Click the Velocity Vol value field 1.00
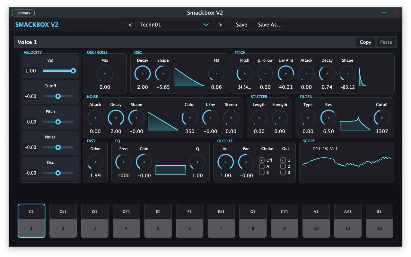 coord(31,71)
